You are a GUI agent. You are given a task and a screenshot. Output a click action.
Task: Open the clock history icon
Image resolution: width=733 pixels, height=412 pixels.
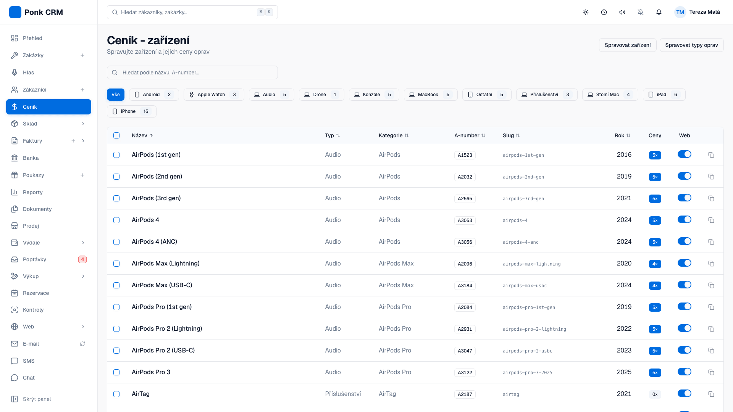(x=604, y=12)
